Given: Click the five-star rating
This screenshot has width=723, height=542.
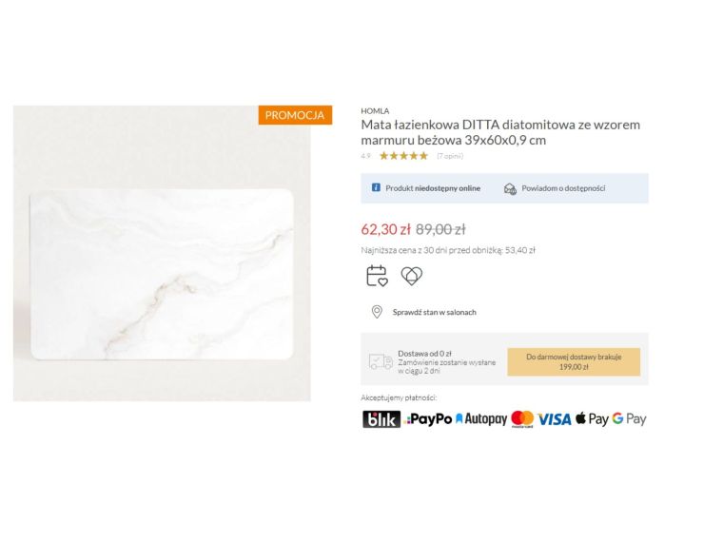Looking at the screenshot, I should click(x=403, y=156).
